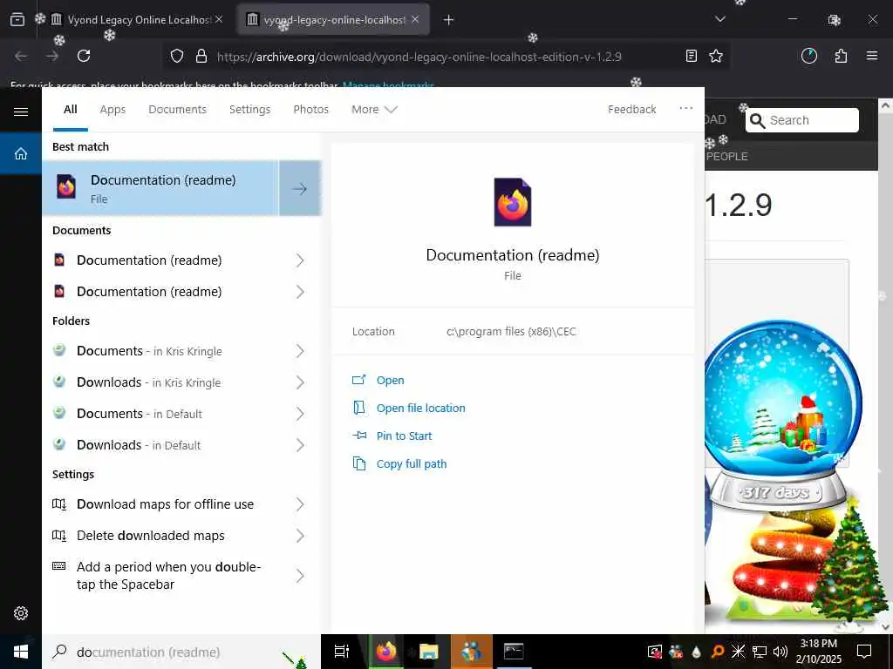Click the Windows Start button
The image size is (893, 669).
(x=21, y=652)
